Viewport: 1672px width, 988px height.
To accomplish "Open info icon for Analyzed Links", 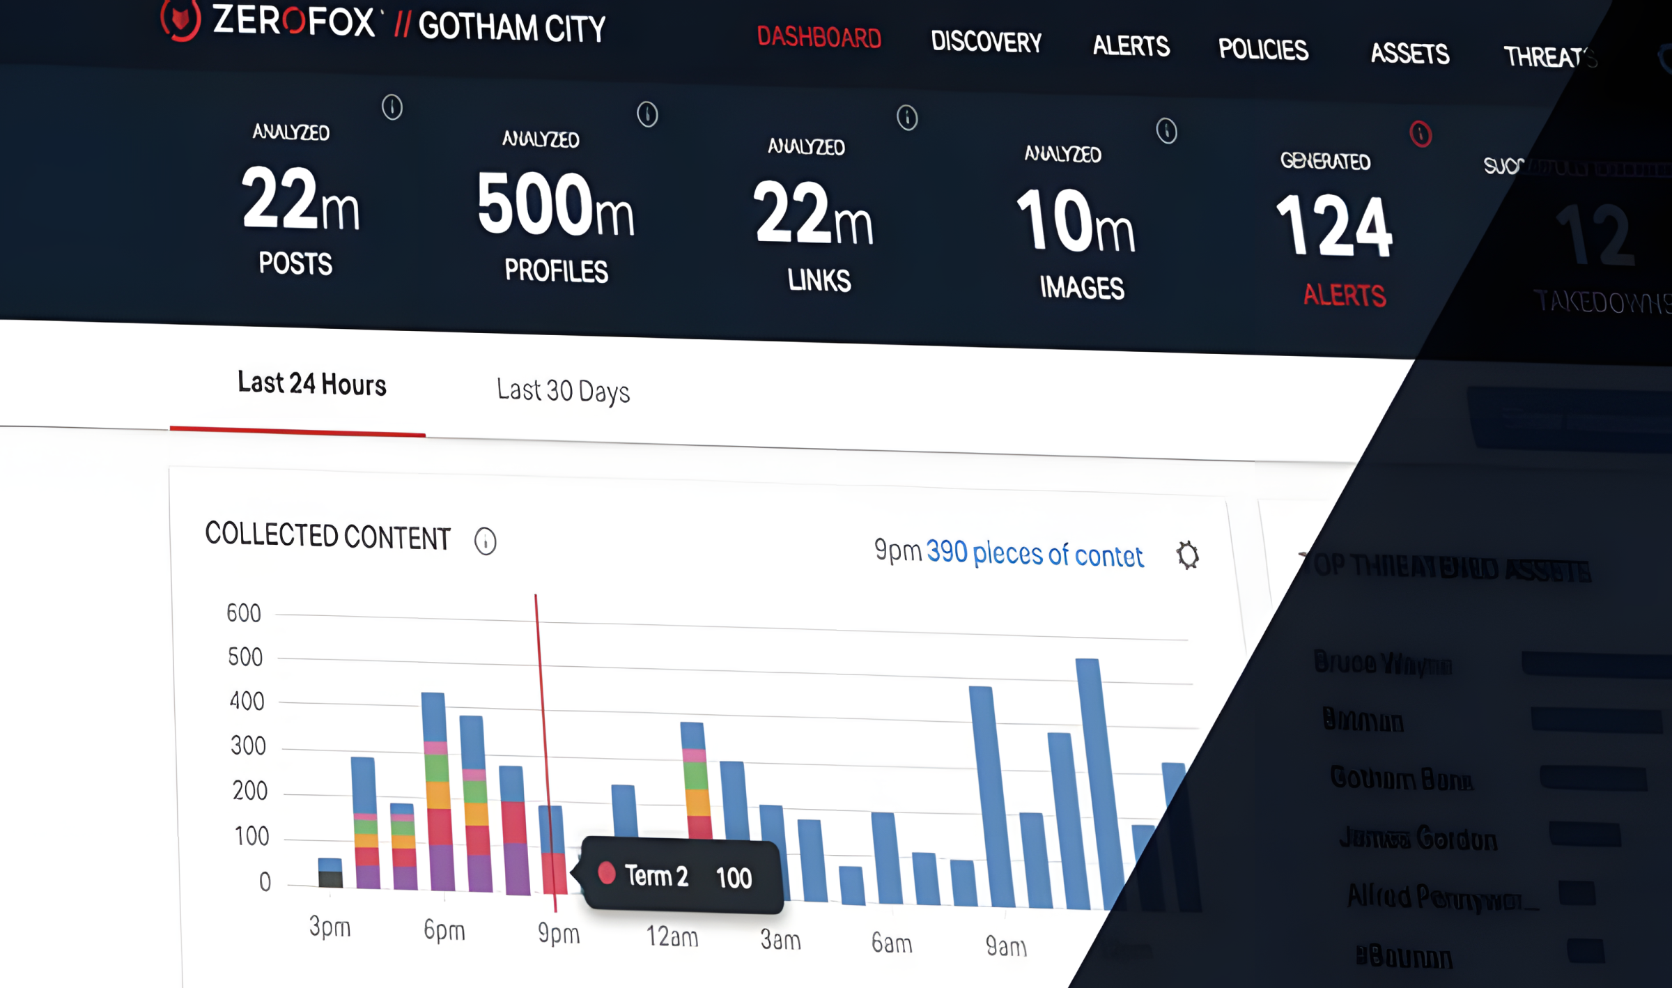I will point(907,118).
